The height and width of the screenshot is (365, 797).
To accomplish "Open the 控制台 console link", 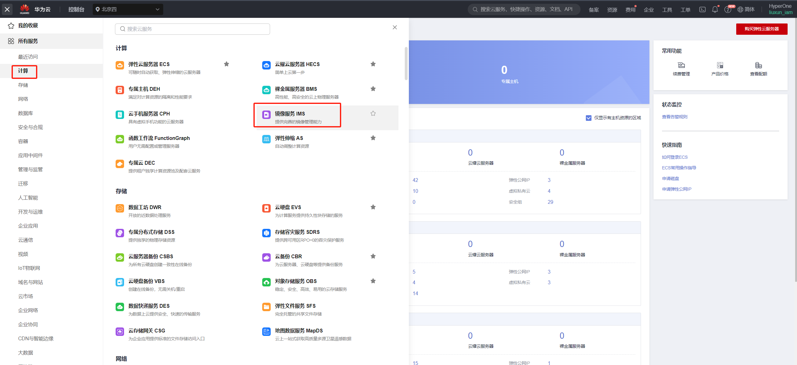I will tap(76, 9).
